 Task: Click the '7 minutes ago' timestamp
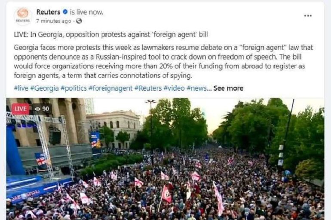[53, 21]
